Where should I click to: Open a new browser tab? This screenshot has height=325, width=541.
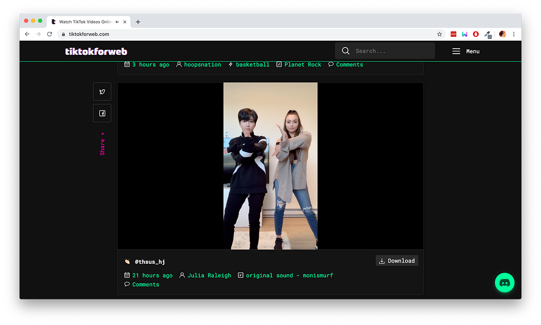pos(138,22)
